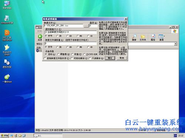The height and width of the screenshot is (138, 185).
Task: Open the Windows安装 desktop shortcut
Action: click(7, 20)
